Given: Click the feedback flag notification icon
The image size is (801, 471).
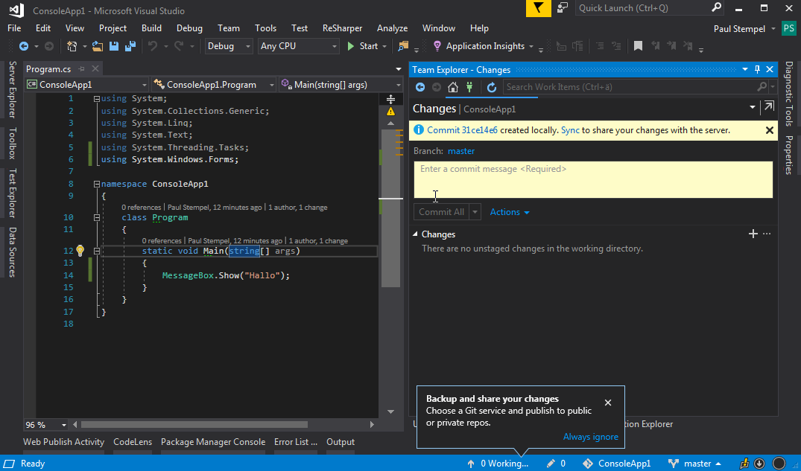Looking at the screenshot, I should click(539, 8).
